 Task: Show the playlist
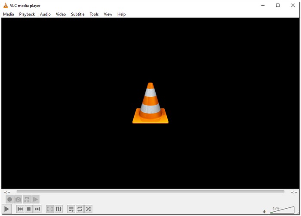tap(71, 209)
